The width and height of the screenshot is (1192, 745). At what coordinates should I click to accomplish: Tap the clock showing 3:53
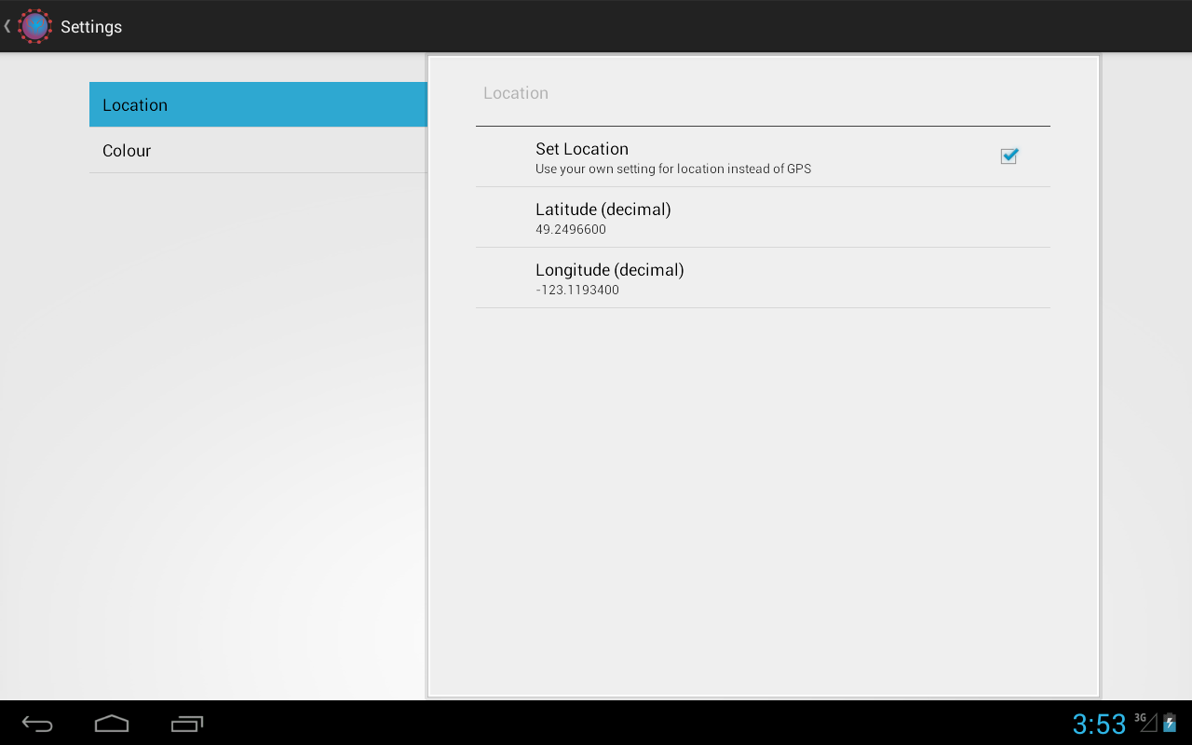pyautogui.click(x=1099, y=724)
